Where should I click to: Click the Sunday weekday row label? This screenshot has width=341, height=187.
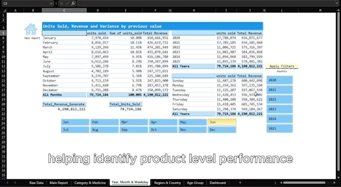click(x=178, y=81)
